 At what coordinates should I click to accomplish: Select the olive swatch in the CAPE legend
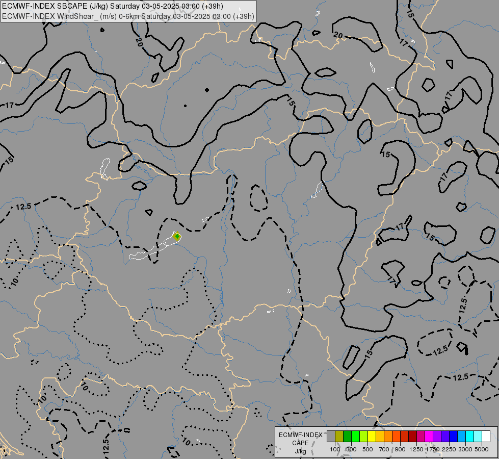[x=339, y=437]
